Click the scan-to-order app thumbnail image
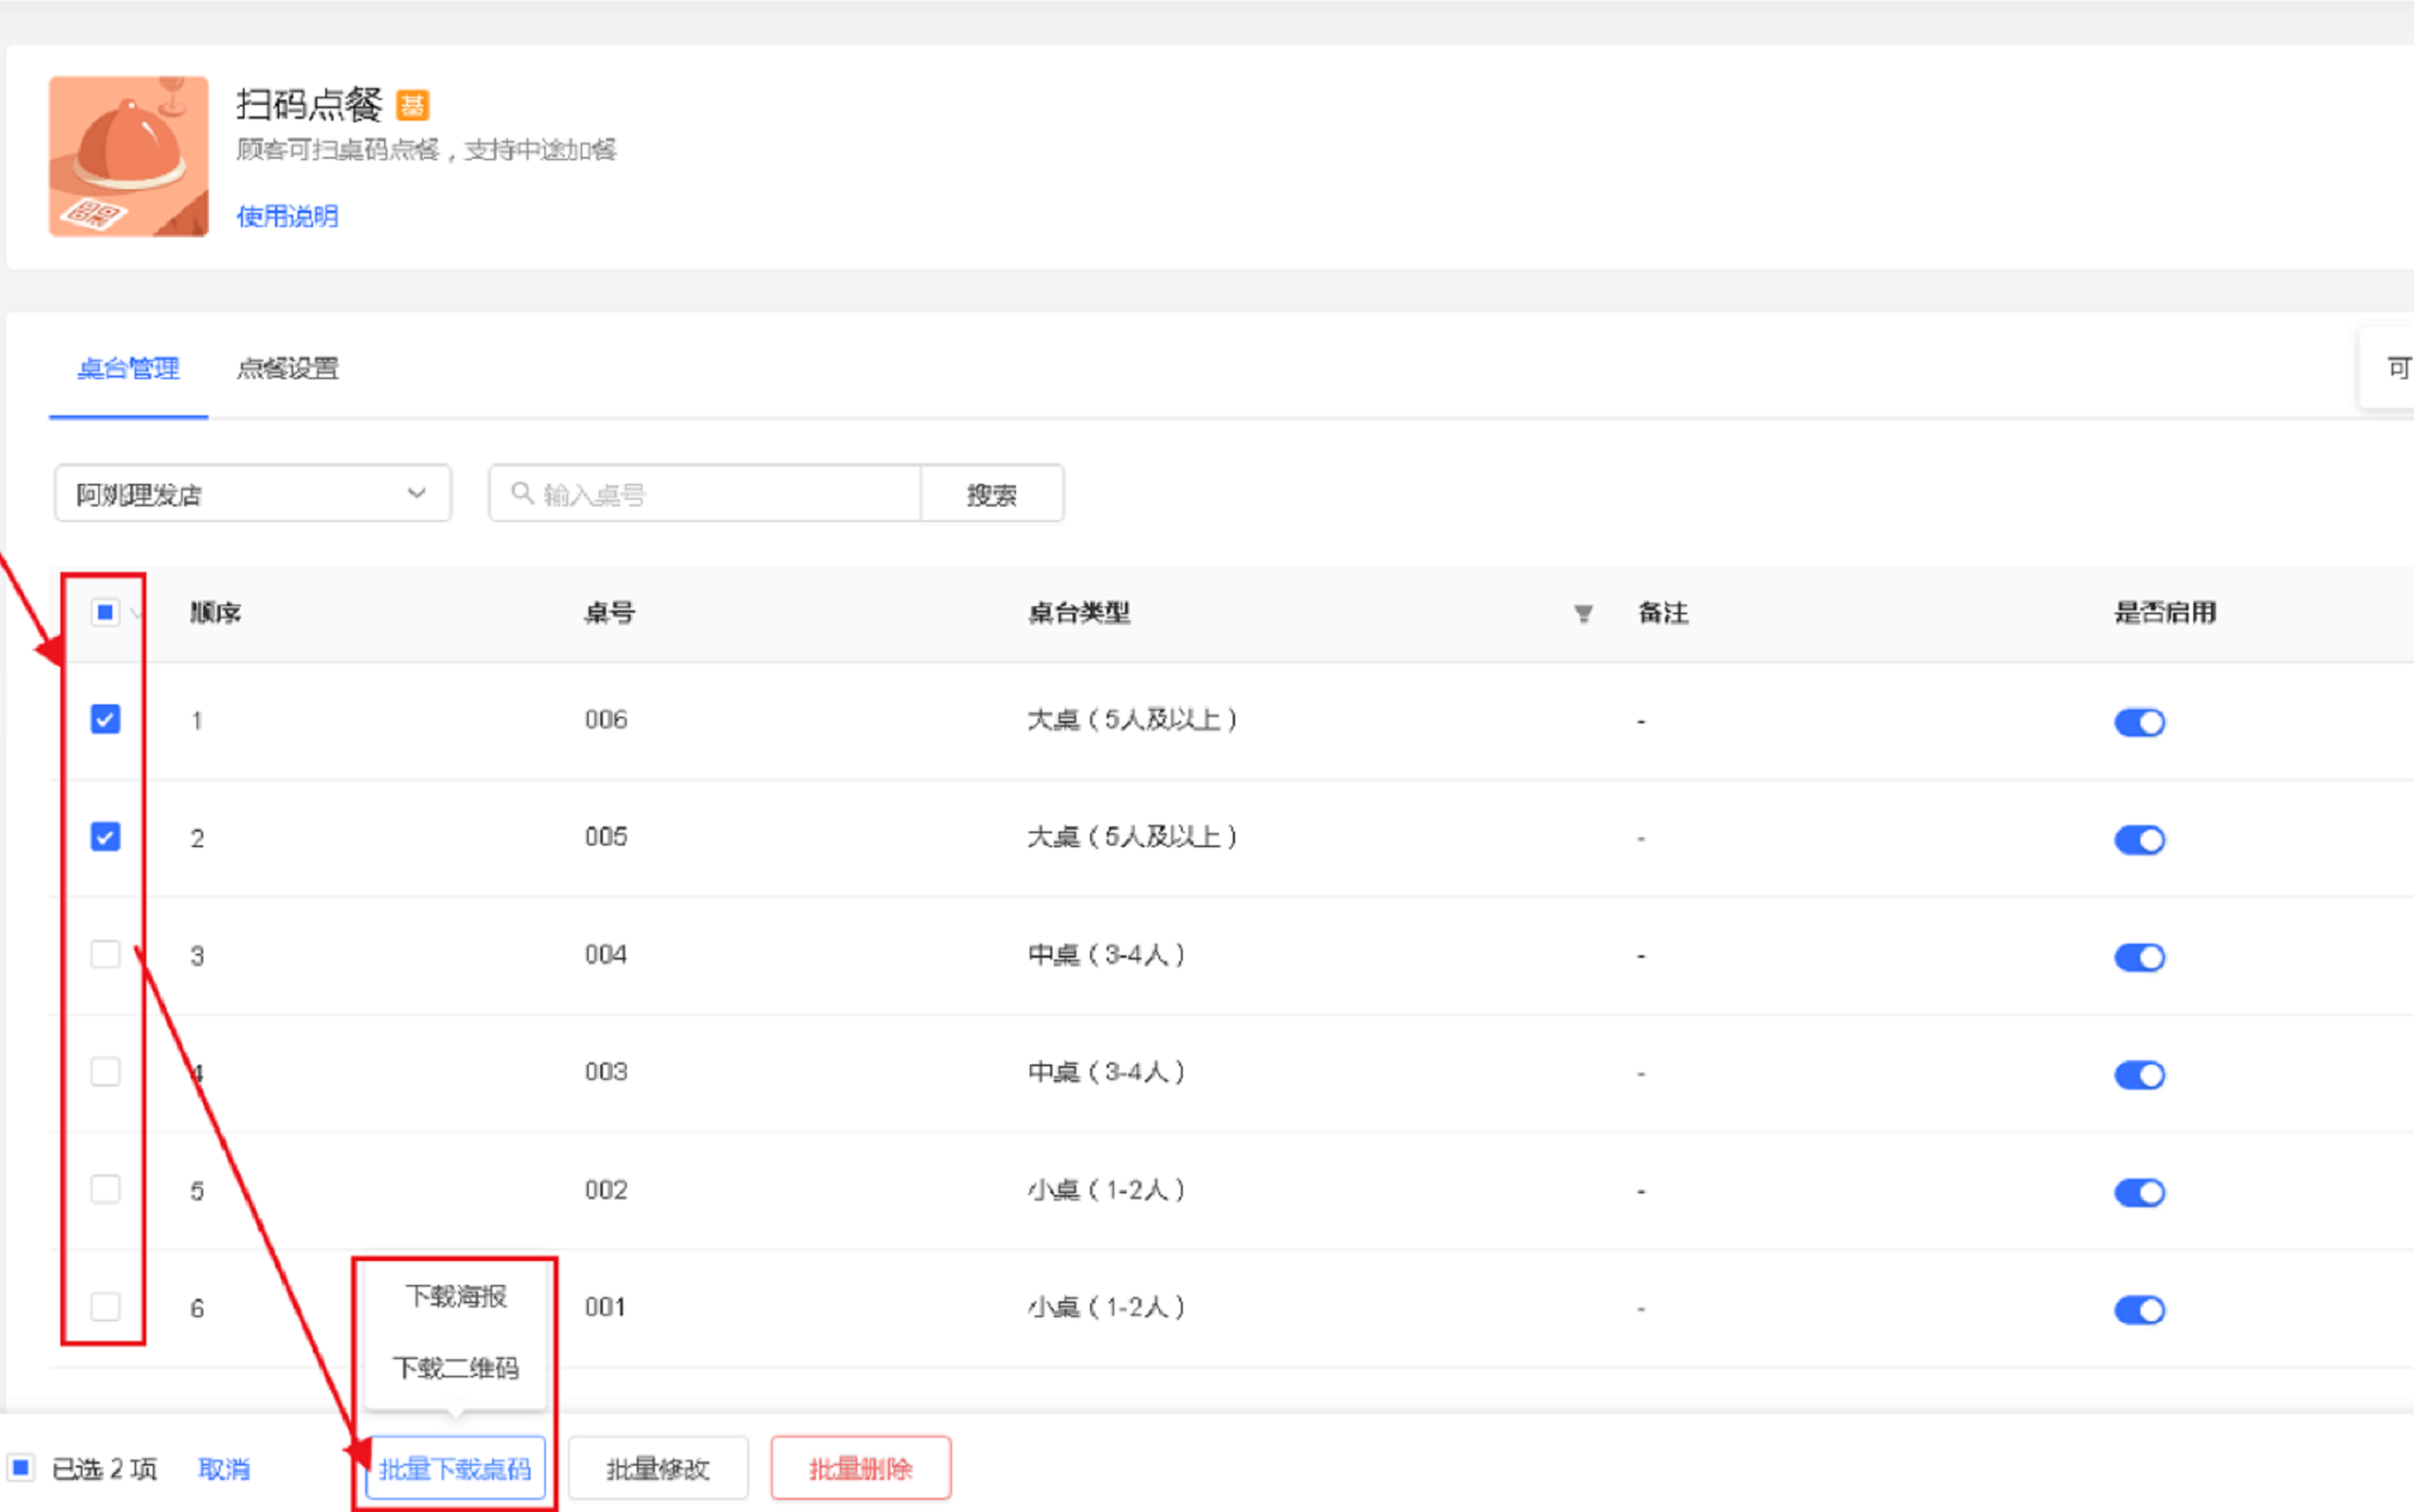This screenshot has height=1512, width=2414. point(128,156)
